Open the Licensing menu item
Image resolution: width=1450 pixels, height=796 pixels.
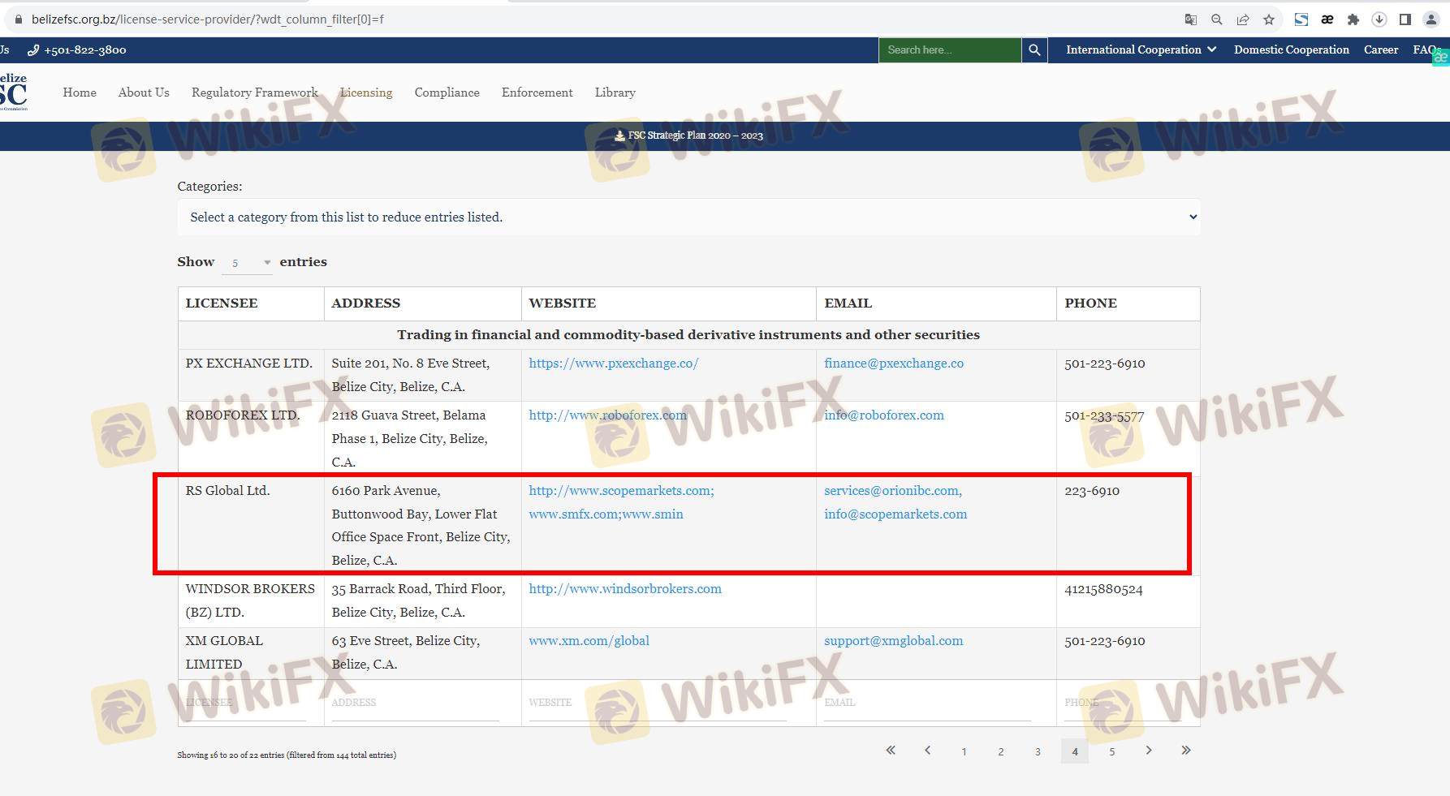[x=366, y=93]
